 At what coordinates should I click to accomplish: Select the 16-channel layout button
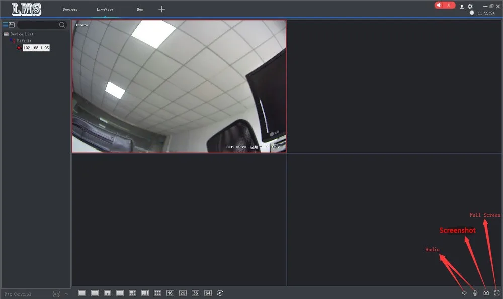(x=170, y=293)
